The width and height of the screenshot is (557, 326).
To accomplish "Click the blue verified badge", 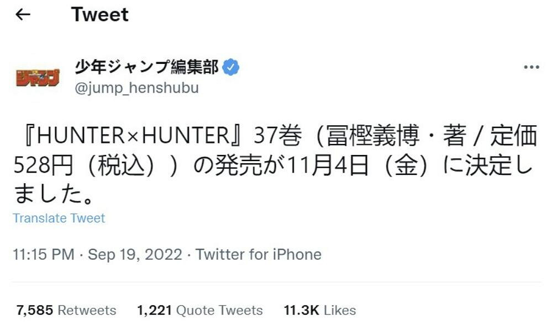I will (x=230, y=68).
